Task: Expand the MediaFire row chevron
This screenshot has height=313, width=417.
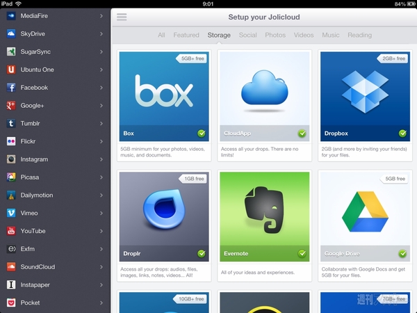Action: pyautogui.click(x=101, y=16)
